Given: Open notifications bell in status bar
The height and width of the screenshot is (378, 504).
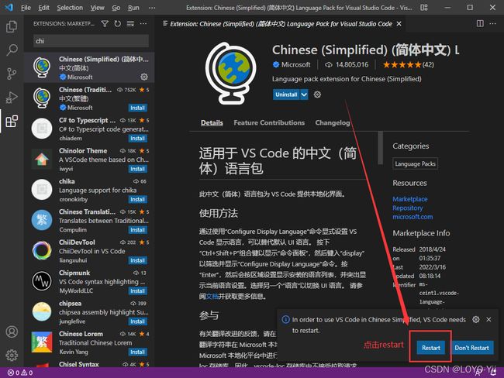Looking at the screenshot, I should [x=492, y=373].
